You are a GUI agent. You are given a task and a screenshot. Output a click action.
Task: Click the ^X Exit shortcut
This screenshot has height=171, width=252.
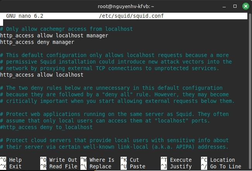click(11, 166)
